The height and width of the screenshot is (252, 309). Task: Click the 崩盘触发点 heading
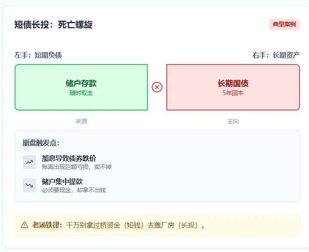tap(41, 143)
